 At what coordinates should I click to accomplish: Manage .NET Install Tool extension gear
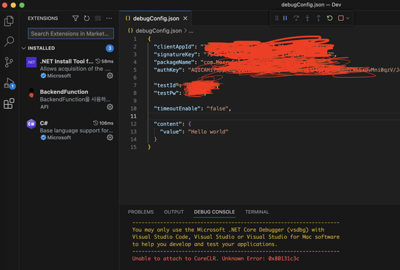(110, 76)
